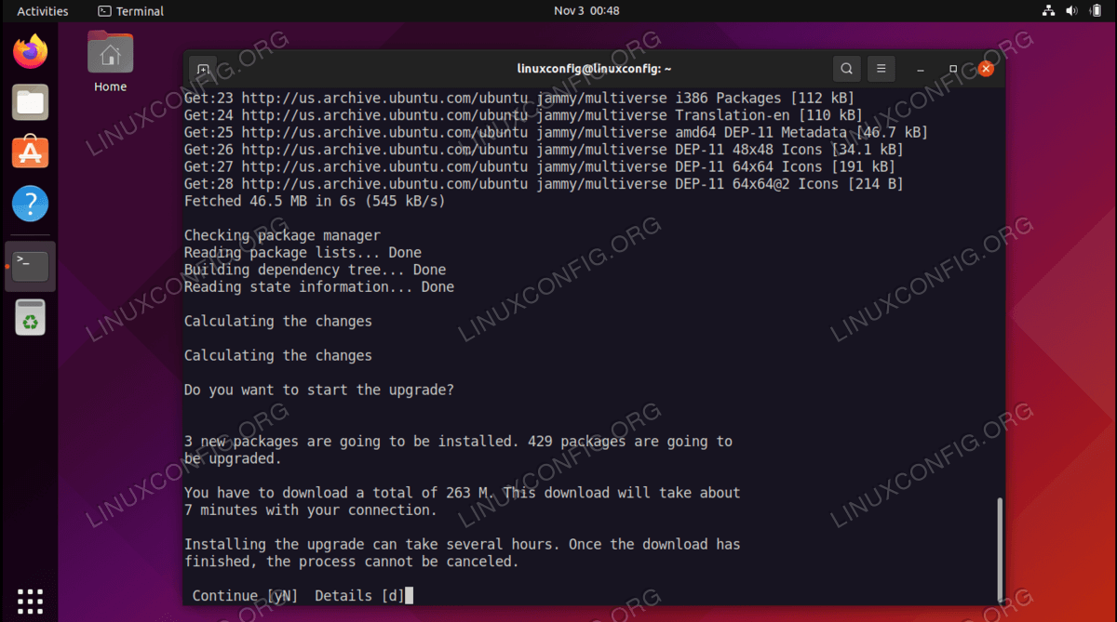The height and width of the screenshot is (622, 1117).
Task: Open the Trash from the dock
Action: click(x=31, y=318)
